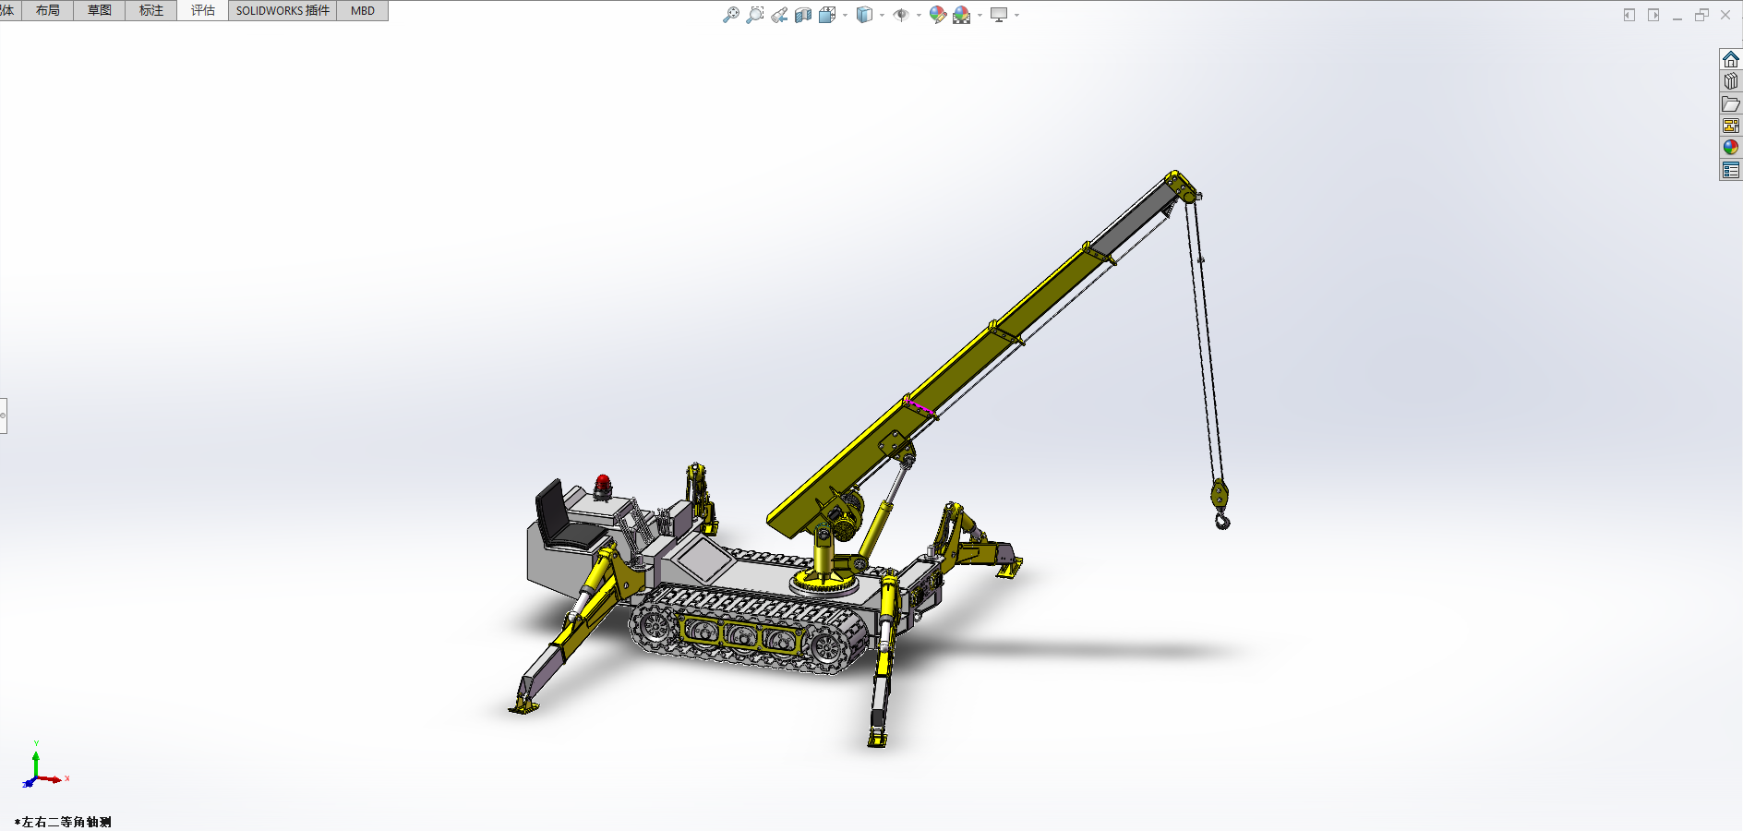Click the expand right panel arrow button
The height and width of the screenshot is (831, 1743).
coord(1653,15)
